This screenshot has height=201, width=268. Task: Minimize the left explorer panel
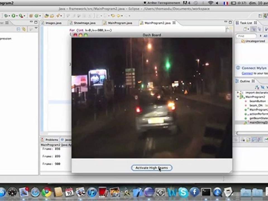click(31, 22)
